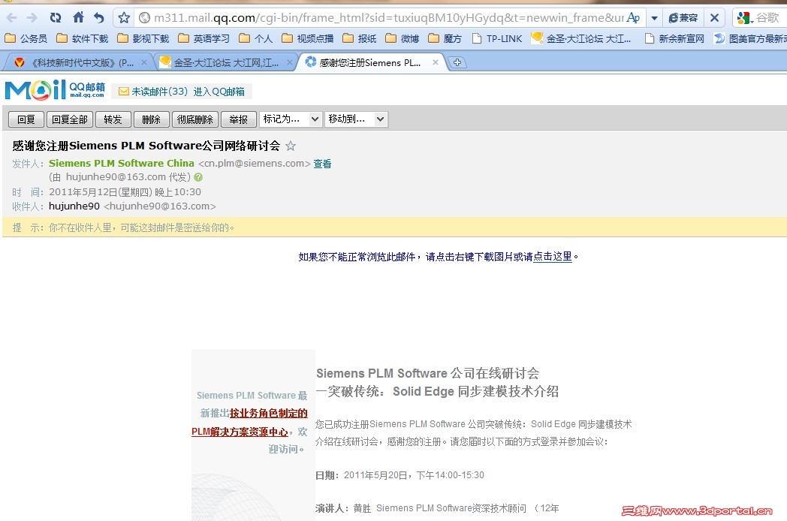Screen dimensions: 787x521
Task: Open the TP-LINK bookmark
Action: (497, 38)
